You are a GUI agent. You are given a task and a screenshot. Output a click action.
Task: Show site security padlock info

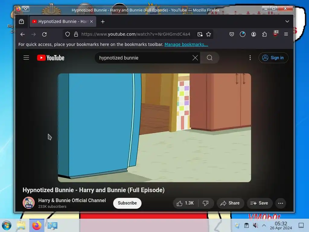coord(76,34)
